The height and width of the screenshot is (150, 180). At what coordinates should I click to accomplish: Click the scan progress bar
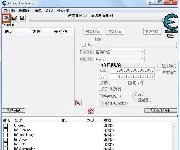pos(96,20)
